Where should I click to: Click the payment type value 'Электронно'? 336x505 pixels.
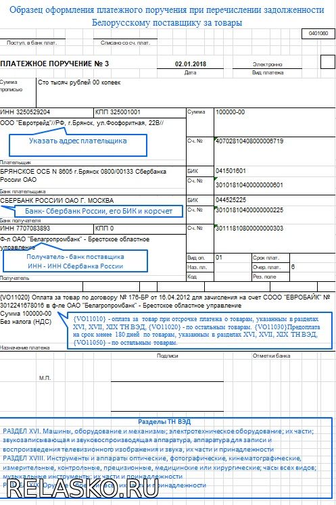[268, 64]
